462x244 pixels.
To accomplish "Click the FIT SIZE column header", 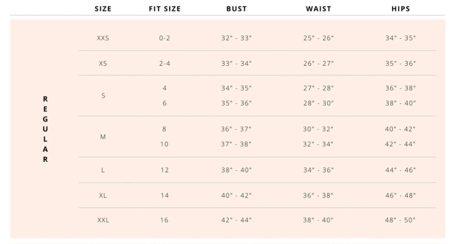I will click(x=165, y=9).
